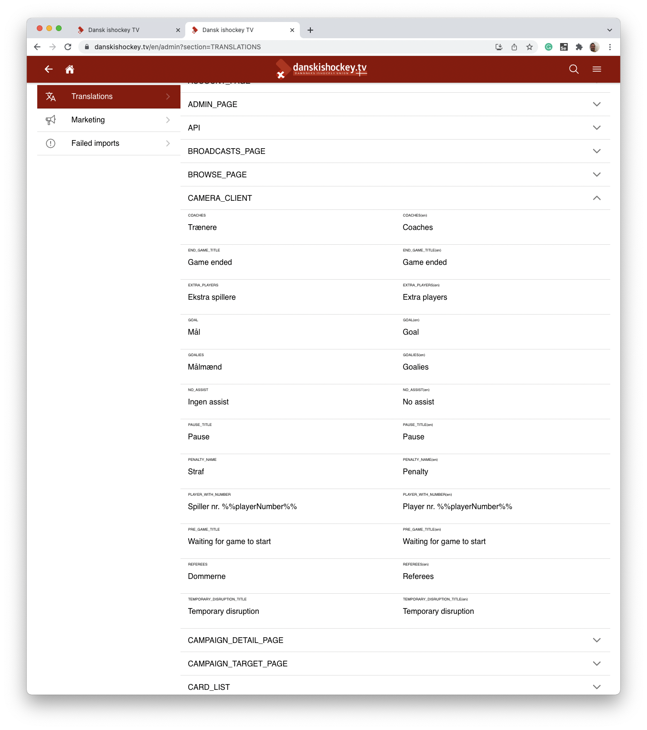Screen dimensions: 647x730
Task: Click the browser reload icon
Action: [x=68, y=47]
